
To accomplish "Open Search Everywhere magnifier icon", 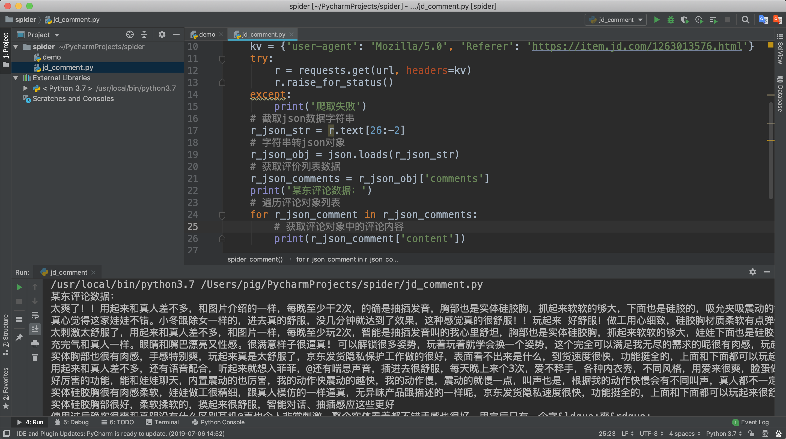I will (745, 20).
